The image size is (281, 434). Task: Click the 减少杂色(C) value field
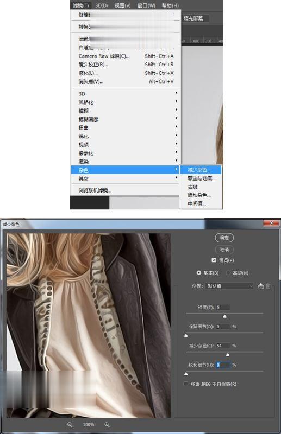[x=223, y=346]
